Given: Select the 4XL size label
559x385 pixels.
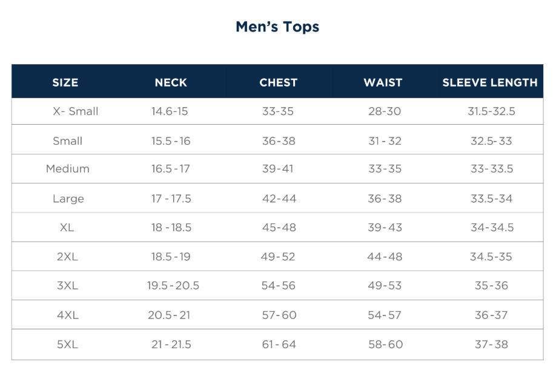Looking at the screenshot, I should pyautogui.click(x=67, y=315).
